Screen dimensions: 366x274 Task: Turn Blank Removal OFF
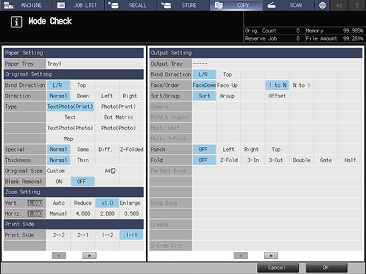tap(82, 181)
